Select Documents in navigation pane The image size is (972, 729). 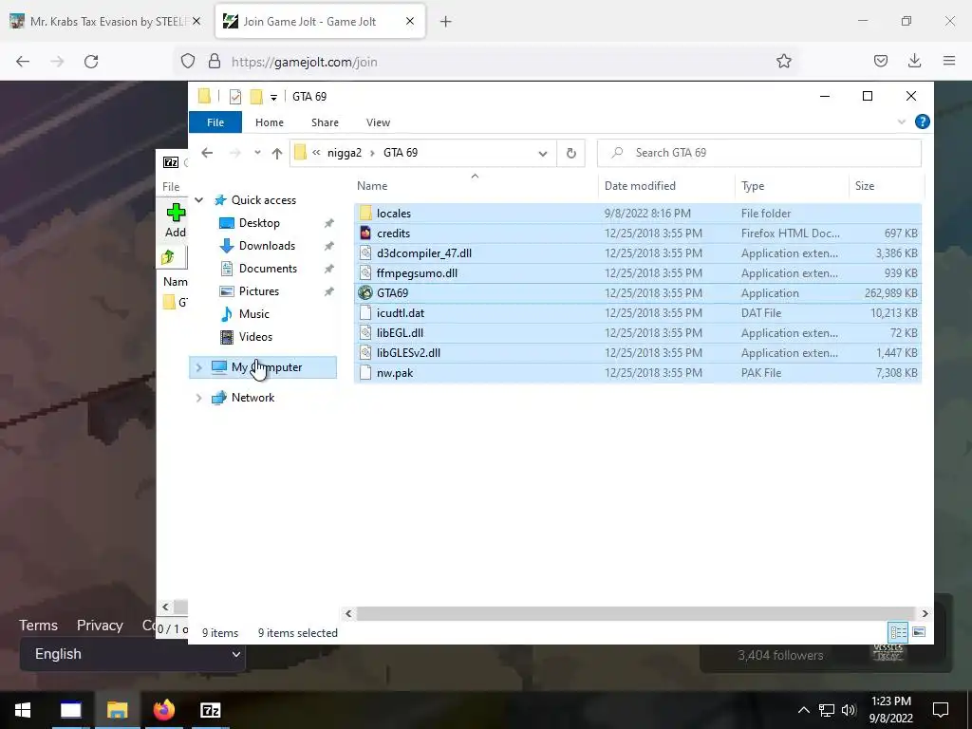(268, 269)
